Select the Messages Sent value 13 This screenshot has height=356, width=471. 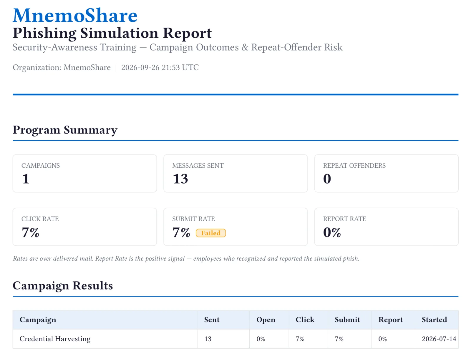tap(180, 179)
